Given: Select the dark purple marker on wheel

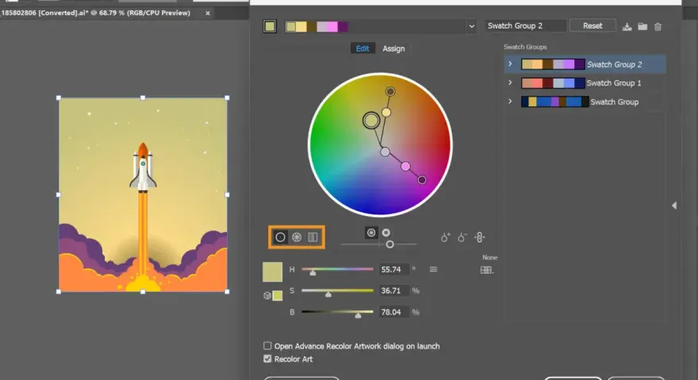Looking at the screenshot, I should tap(421, 180).
